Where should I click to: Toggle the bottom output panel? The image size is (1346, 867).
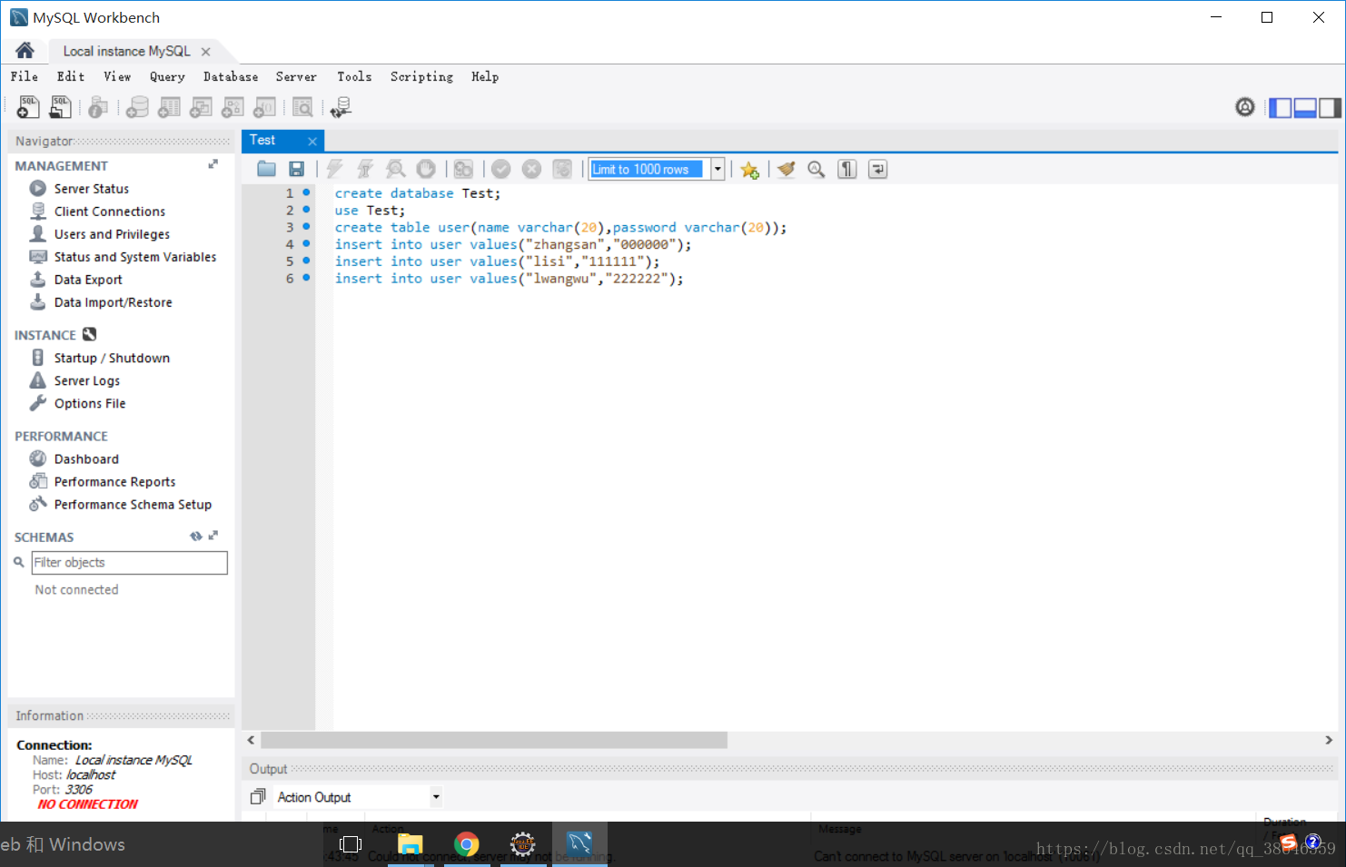(x=1305, y=108)
